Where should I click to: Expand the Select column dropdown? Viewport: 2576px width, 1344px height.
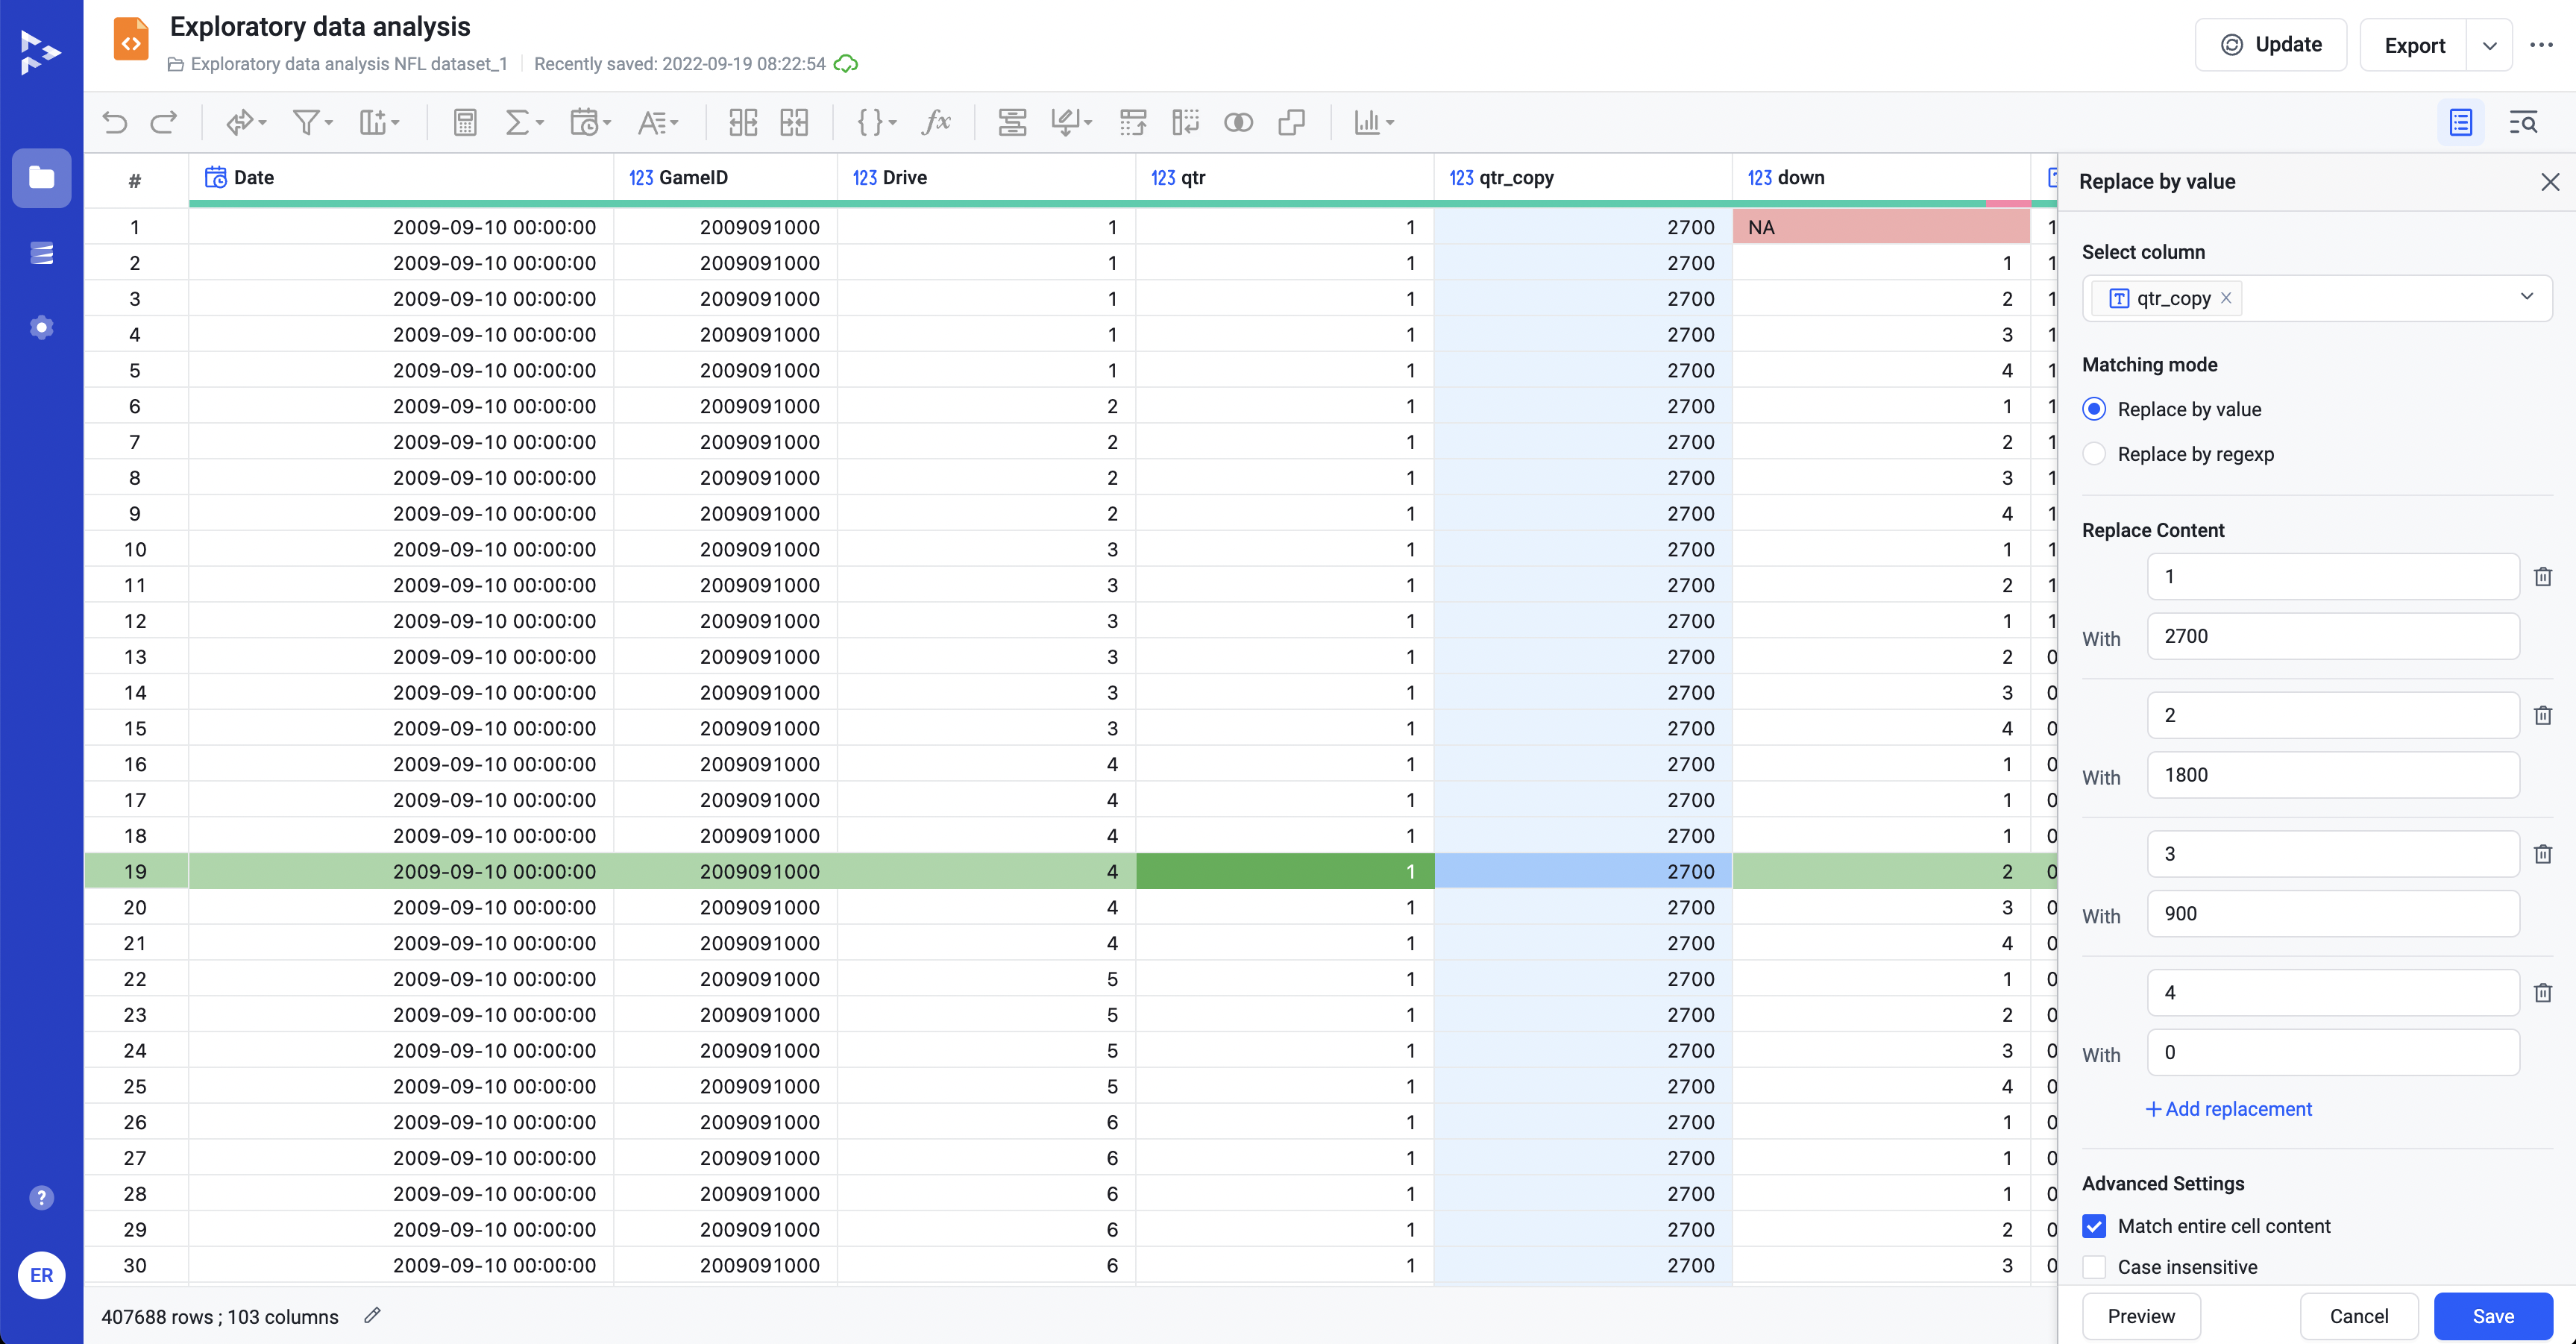[2526, 297]
